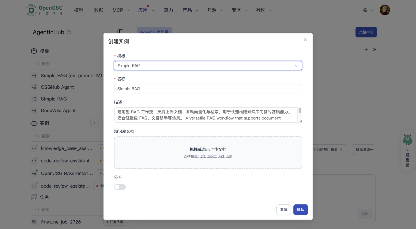Viewport: 416px width, 229px height.
Task: Open the history clock icon above the panel
Action: 375,50
